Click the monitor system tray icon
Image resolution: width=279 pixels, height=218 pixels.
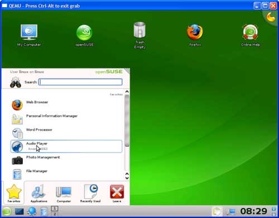(230, 211)
